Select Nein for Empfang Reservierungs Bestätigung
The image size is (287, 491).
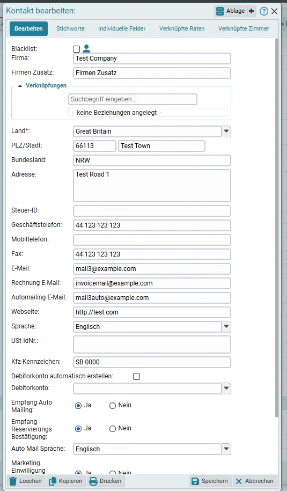point(112,429)
